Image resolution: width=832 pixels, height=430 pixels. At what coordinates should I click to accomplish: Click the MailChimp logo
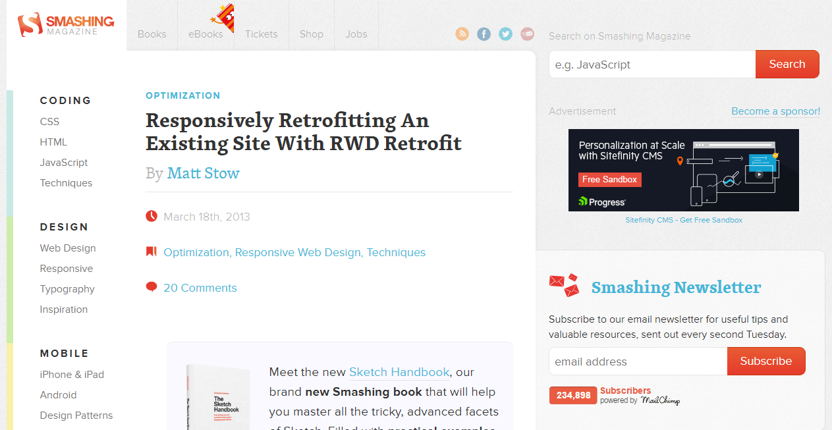(660, 400)
